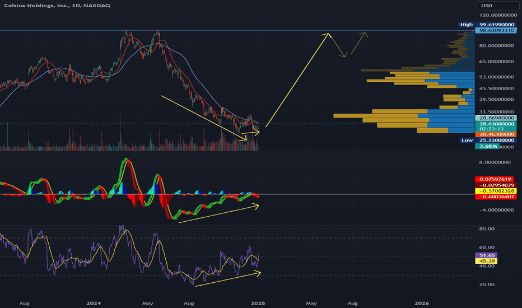Select the -0.02954079 histogram value tag
Screen dimensions: 522x308
click(x=496, y=185)
